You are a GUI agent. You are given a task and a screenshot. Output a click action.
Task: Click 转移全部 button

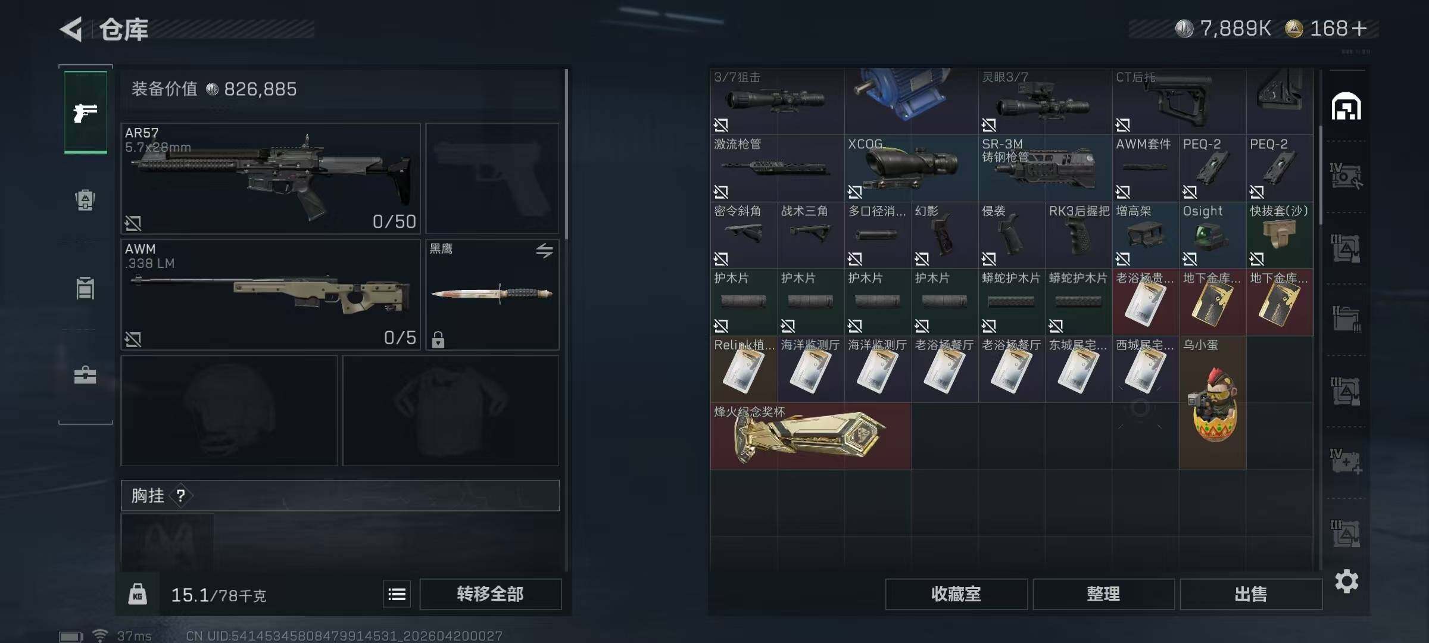490,594
